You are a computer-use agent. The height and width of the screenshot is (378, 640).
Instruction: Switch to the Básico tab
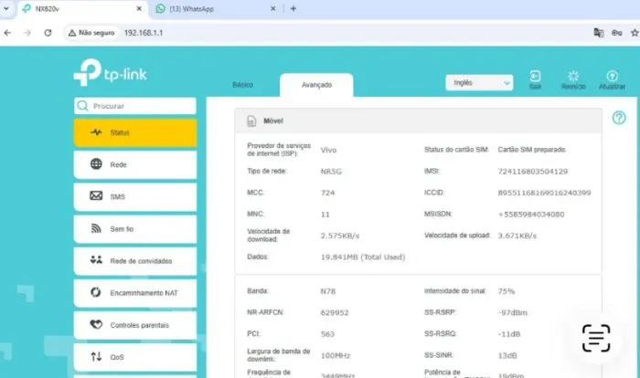[242, 85]
